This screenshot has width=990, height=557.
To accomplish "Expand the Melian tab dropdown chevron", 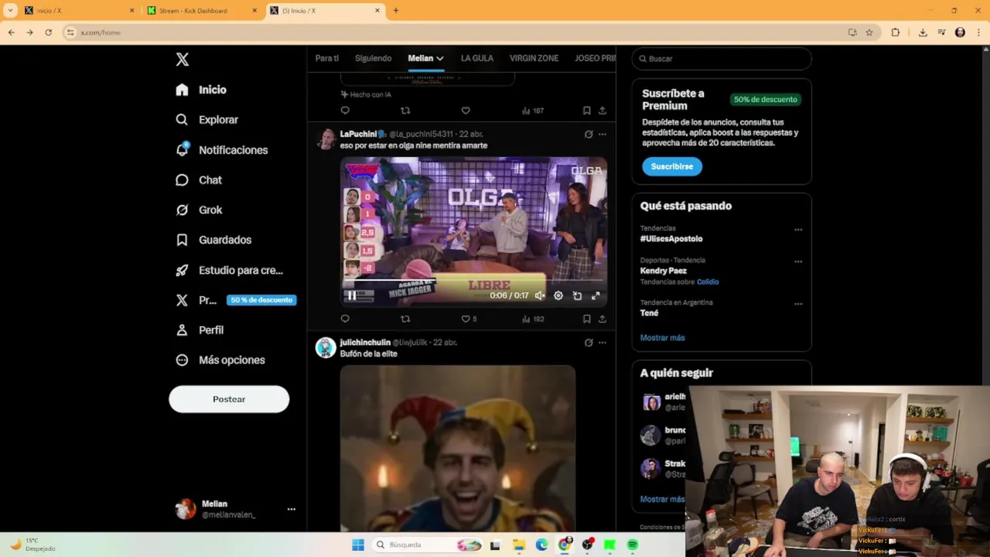I will pyautogui.click(x=439, y=58).
